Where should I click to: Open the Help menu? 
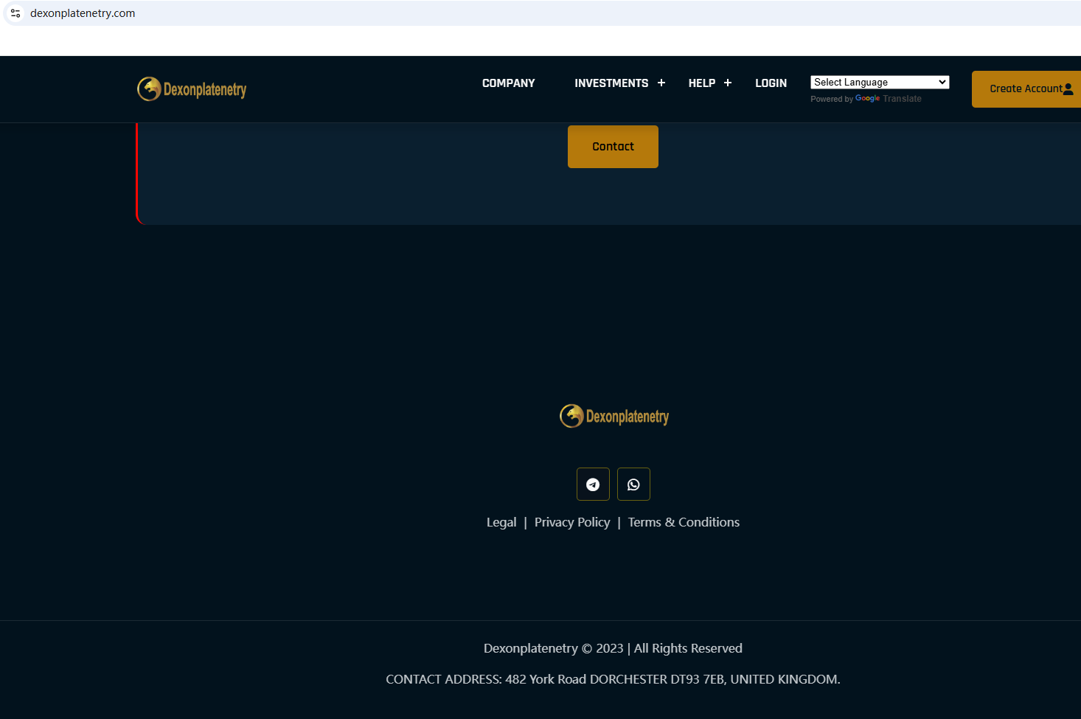point(702,83)
